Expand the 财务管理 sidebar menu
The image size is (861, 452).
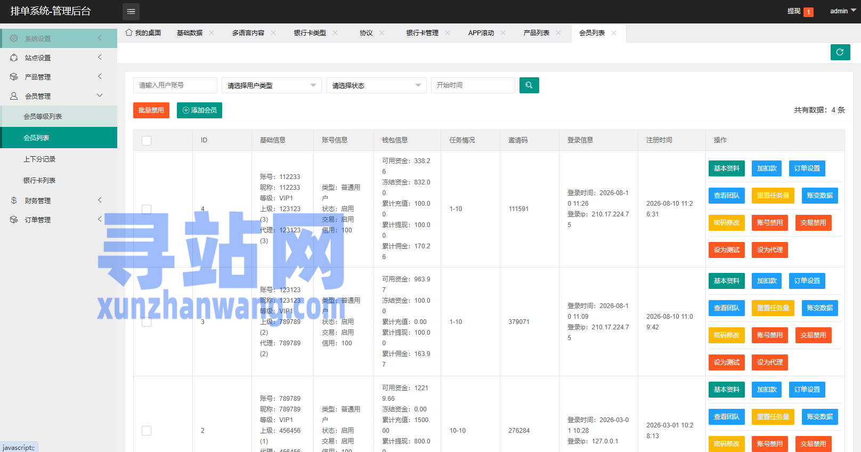[59, 200]
